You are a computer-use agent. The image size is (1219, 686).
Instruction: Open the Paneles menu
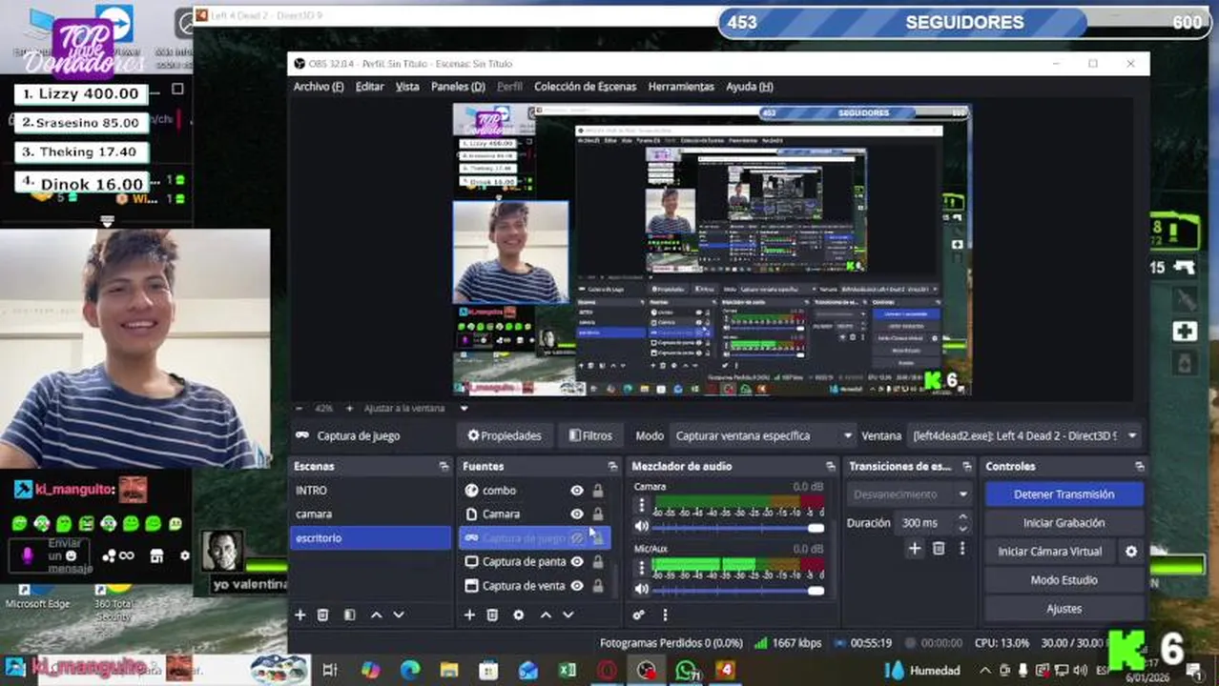[458, 87]
